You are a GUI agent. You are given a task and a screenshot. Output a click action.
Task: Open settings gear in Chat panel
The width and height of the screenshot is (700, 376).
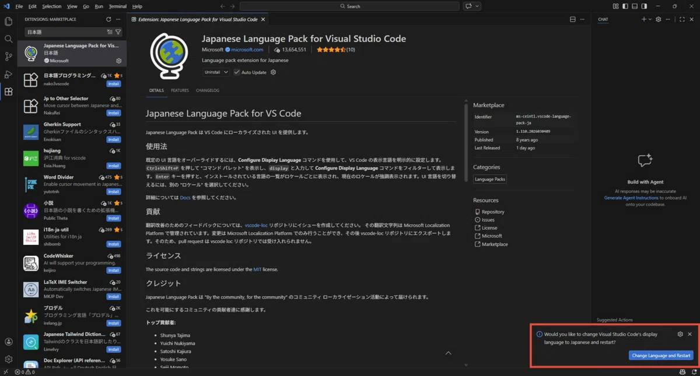[x=659, y=19]
